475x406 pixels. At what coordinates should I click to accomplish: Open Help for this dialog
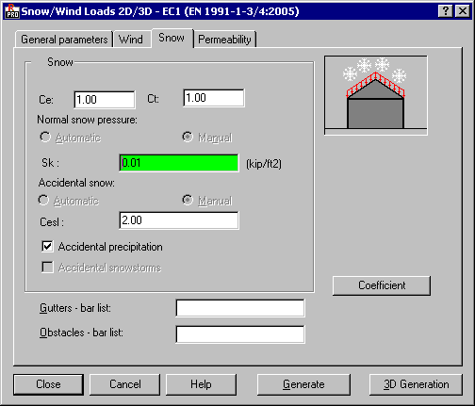coord(201,384)
